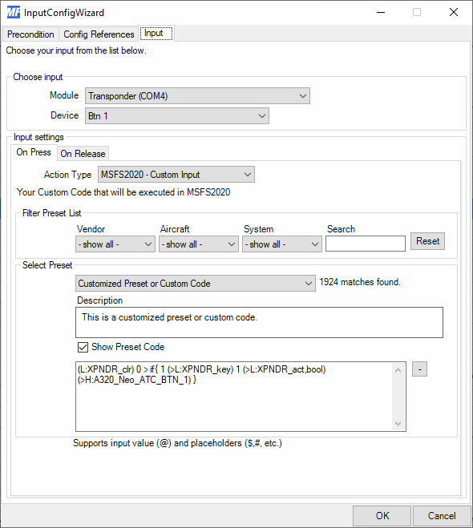This screenshot has width=473, height=528.
Task: Expand the Vendor filter dropdown
Action: (x=115, y=244)
